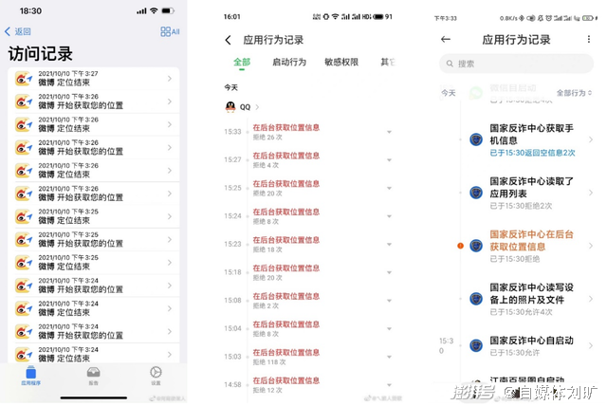607x406 pixels.
Task: Switch to the 启动行为 tab
Action: pyautogui.click(x=289, y=62)
